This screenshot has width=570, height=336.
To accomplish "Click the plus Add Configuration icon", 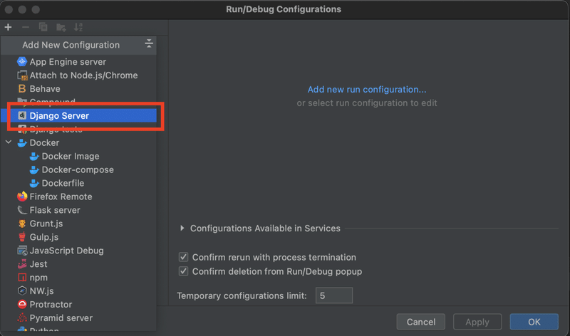I will (8, 27).
